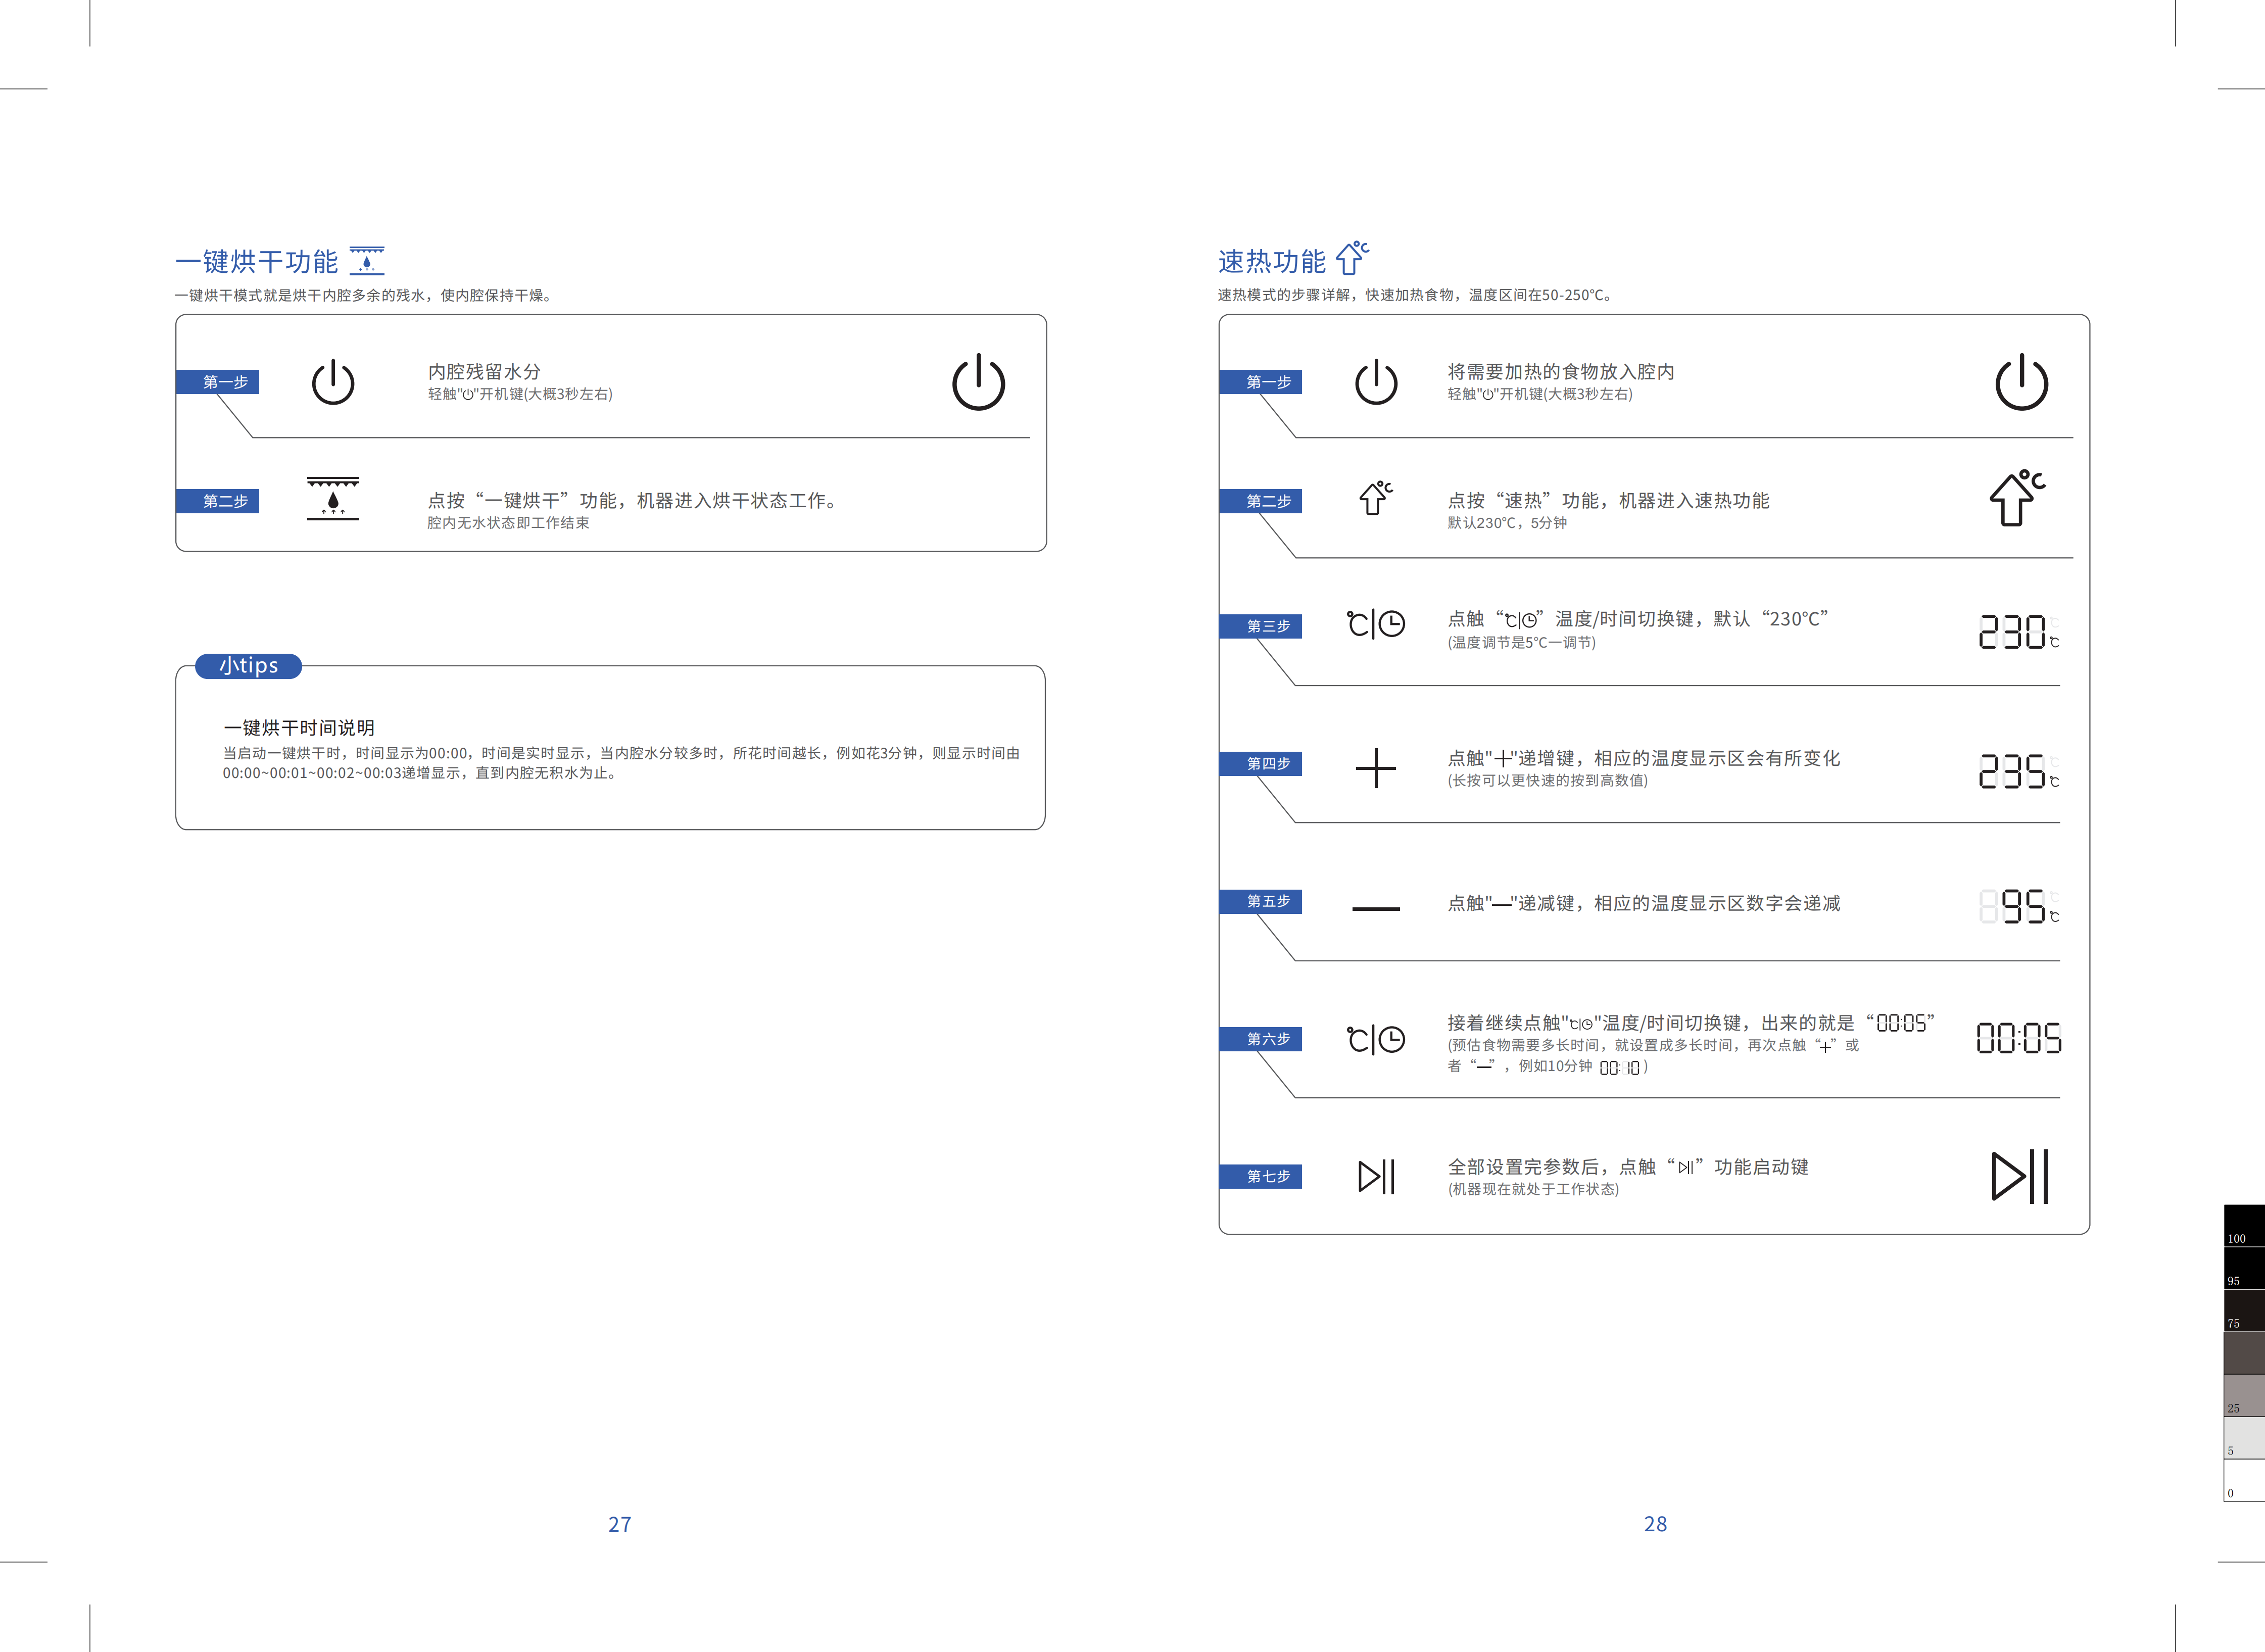Viewport: 2265px width, 1652px height.
Task: Click the large play/pause icon at bottom right
Action: click(x=2020, y=1176)
